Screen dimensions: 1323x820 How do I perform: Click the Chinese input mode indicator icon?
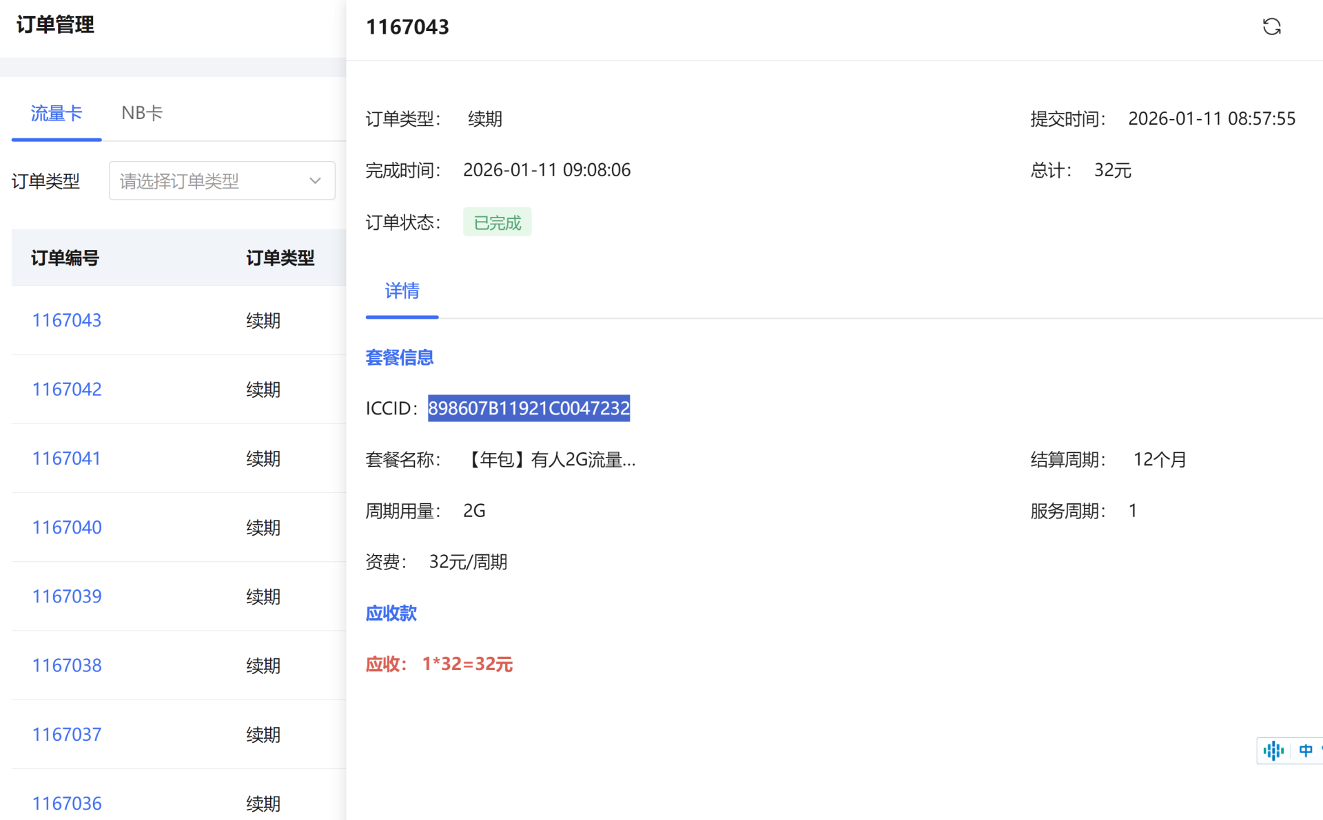[1305, 750]
